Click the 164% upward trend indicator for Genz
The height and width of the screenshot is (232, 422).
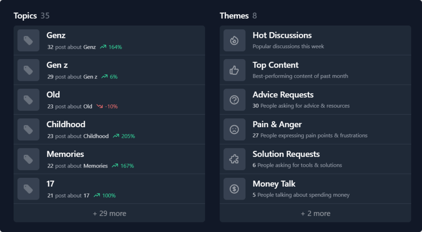pyautogui.click(x=111, y=47)
